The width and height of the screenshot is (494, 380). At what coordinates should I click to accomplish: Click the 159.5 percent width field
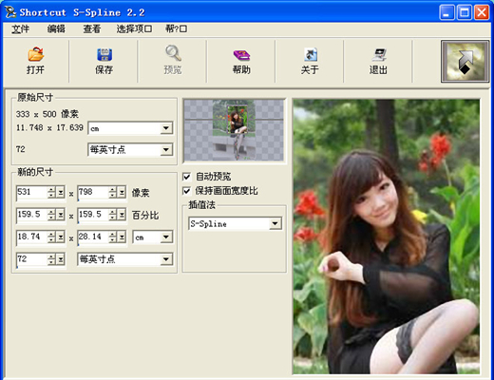point(32,215)
